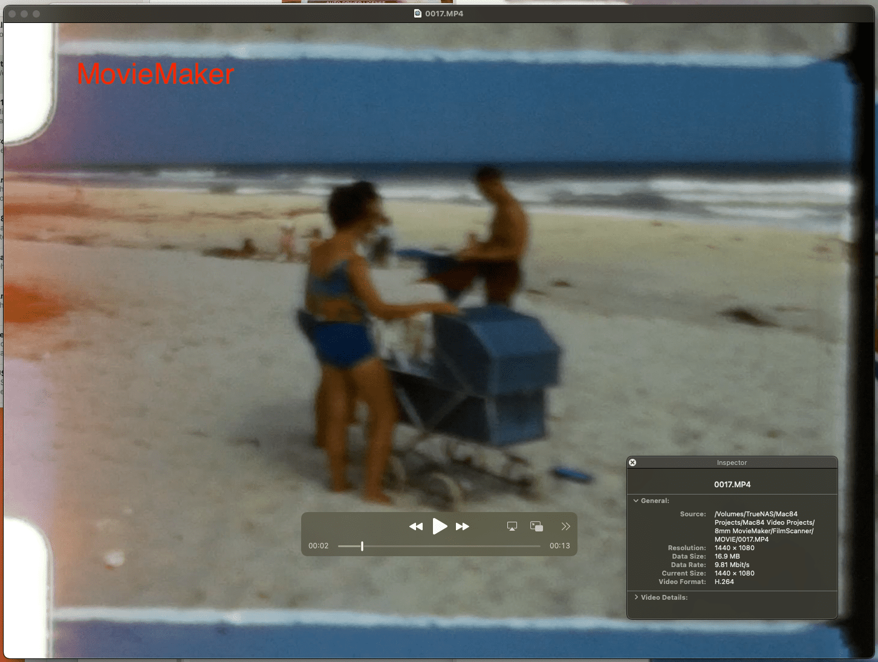Viewport: 878px width, 662px height.
Task: Zoom the player window with the third title-bar button
Action: pos(36,13)
